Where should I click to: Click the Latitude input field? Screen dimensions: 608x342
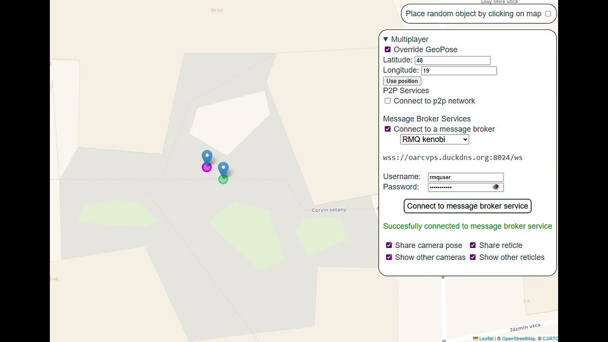[x=452, y=60]
